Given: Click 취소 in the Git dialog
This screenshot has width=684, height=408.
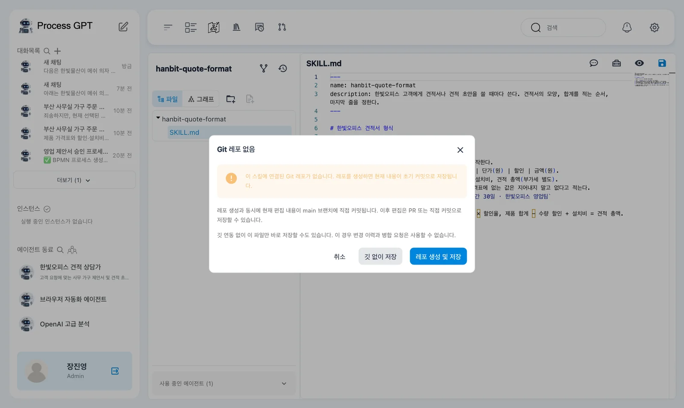Looking at the screenshot, I should coord(339,256).
